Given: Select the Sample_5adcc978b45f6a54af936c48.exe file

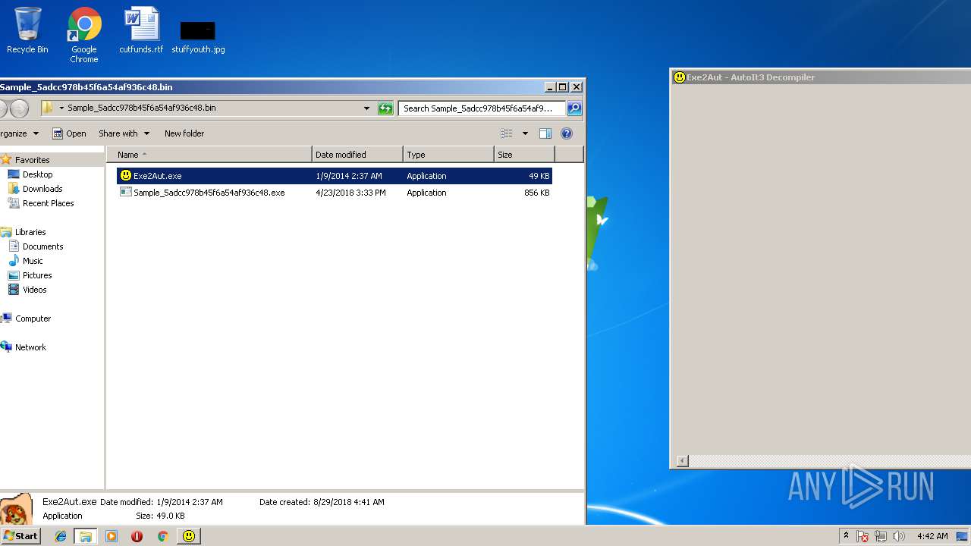Looking at the screenshot, I should coord(335,193).
